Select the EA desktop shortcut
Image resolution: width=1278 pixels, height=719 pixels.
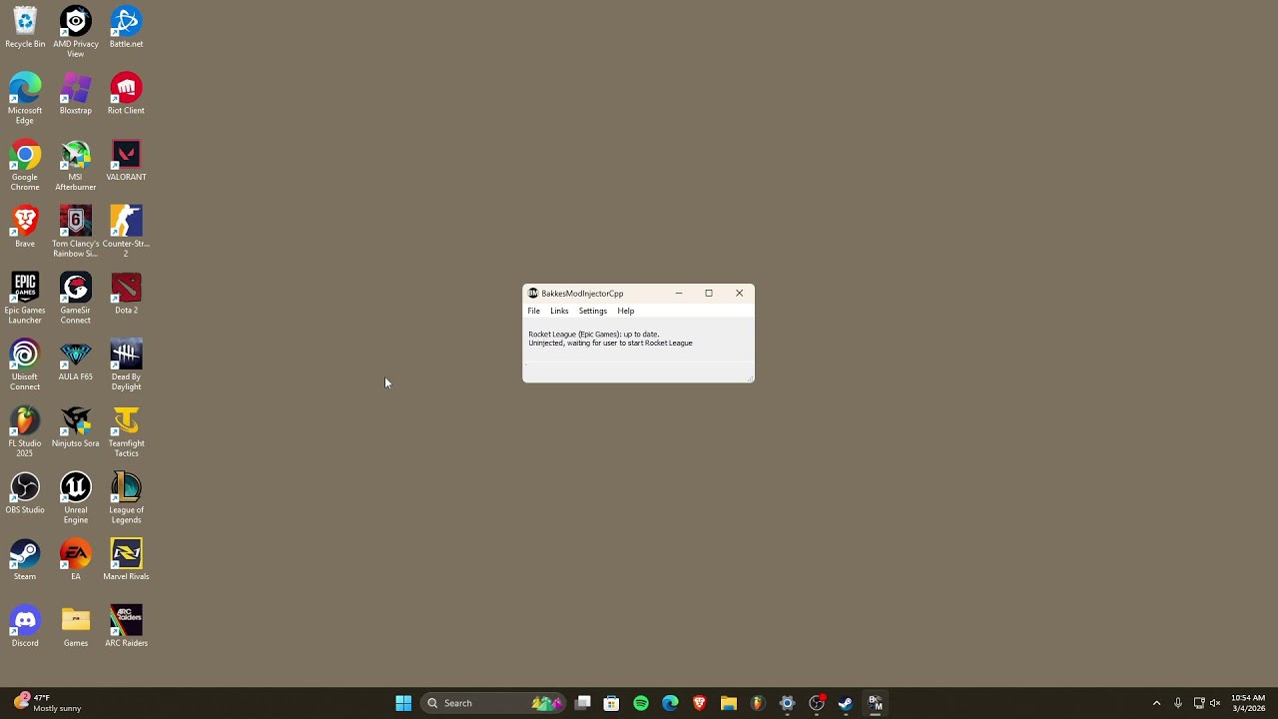coord(76,560)
